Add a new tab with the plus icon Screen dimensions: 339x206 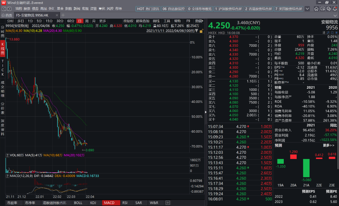coord(63,15)
